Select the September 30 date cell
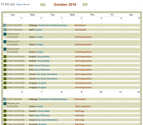143x125 pixels. [x=33, y=20]
